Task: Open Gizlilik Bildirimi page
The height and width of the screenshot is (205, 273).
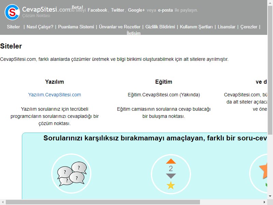Action: pyautogui.click(x=160, y=27)
